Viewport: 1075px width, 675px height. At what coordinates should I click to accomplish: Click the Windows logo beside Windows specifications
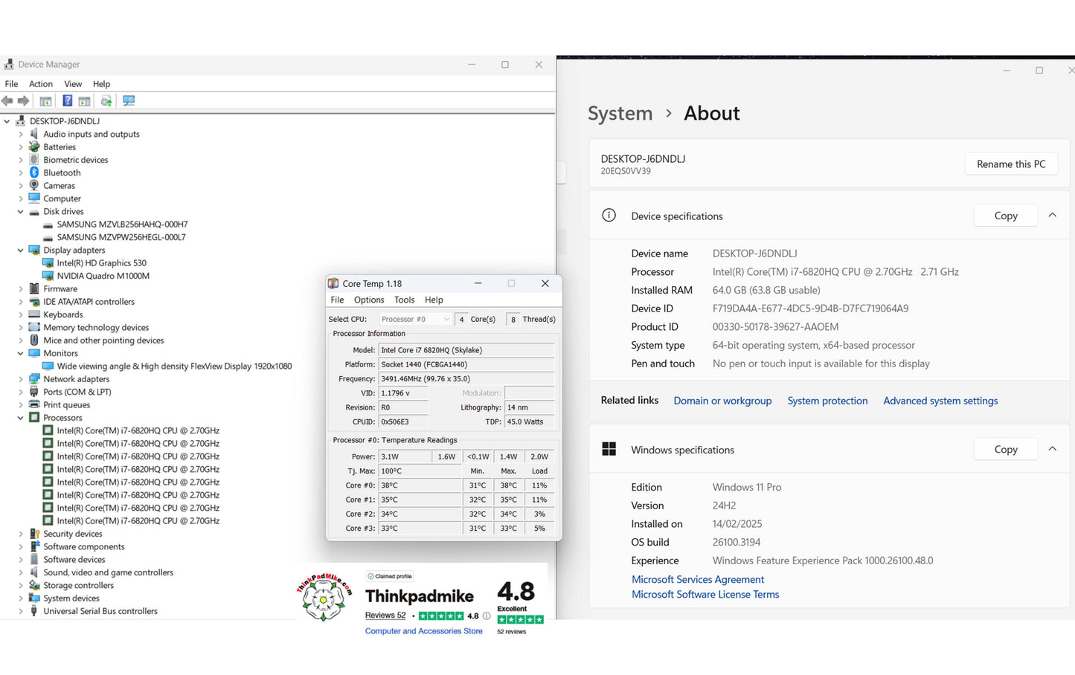[609, 449]
